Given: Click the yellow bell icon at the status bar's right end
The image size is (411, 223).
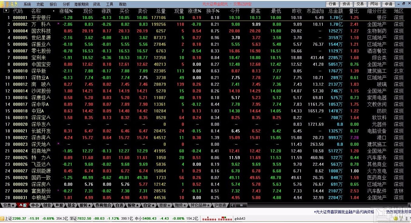Looking at the screenshot, I should pyautogui.click(x=396, y=218).
